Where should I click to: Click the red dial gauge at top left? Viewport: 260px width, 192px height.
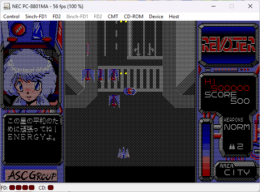point(19,30)
